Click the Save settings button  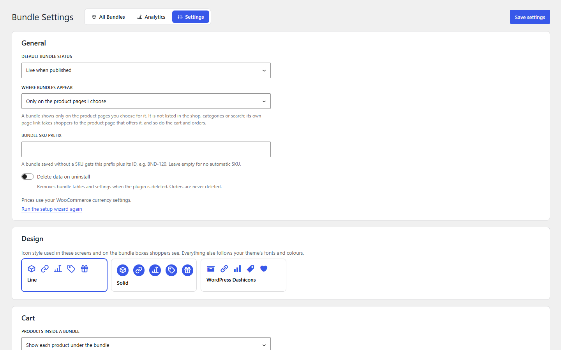coord(530,17)
